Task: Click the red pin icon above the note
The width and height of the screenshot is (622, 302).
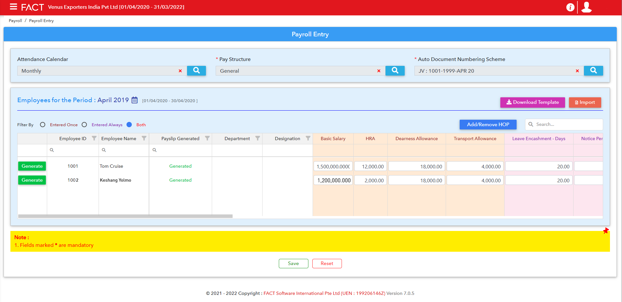Action: point(606,231)
